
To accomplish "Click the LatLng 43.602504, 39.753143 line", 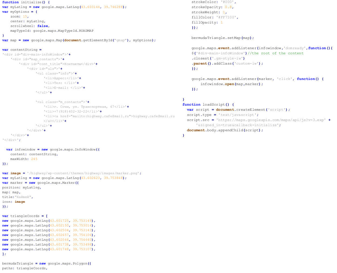I will (x=49, y=230).
